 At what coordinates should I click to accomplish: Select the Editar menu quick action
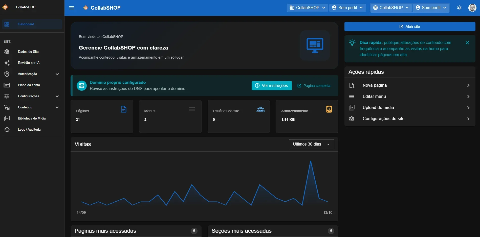pyautogui.click(x=410, y=97)
